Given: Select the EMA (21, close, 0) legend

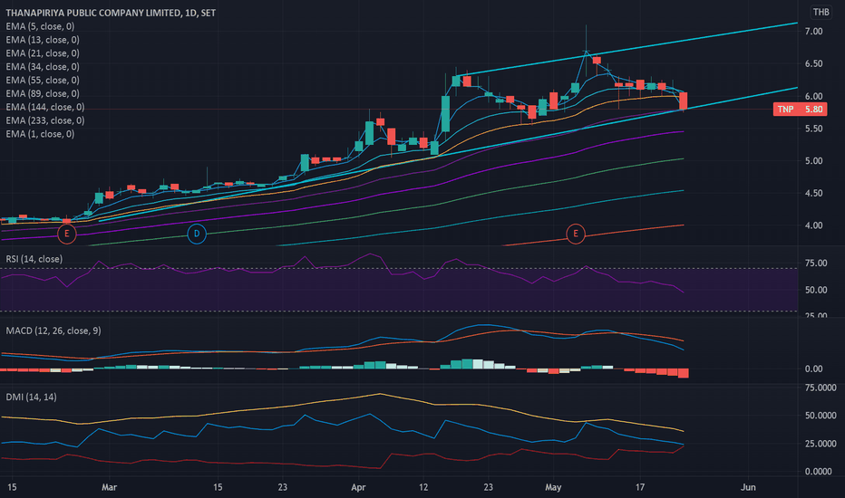Looking at the screenshot, I should tap(43, 53).
